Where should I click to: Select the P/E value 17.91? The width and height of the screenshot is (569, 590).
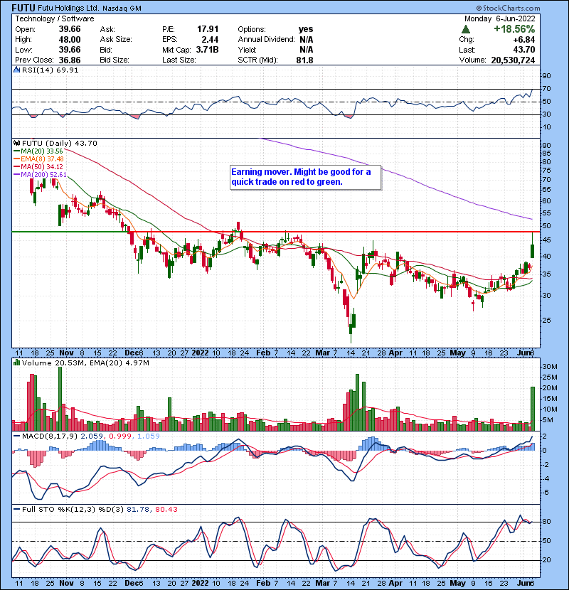208,29
